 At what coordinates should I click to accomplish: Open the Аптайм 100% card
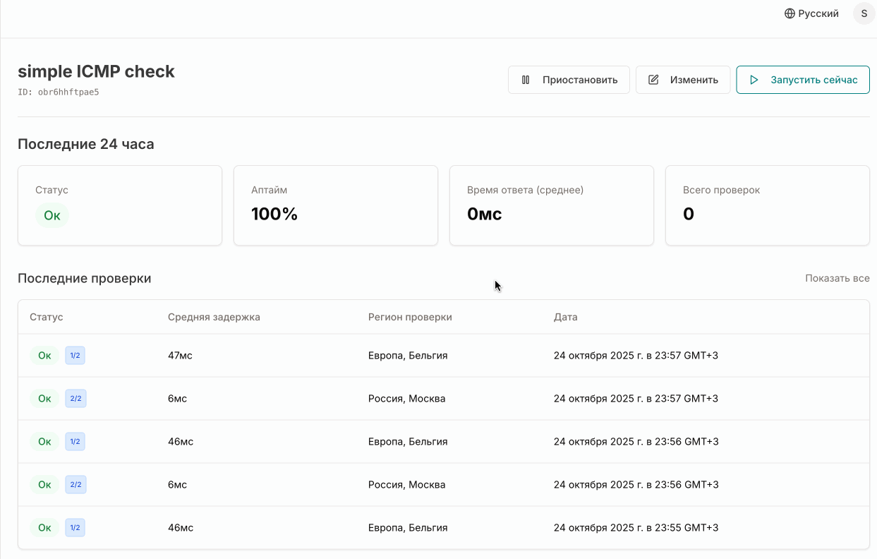point(335,205)
